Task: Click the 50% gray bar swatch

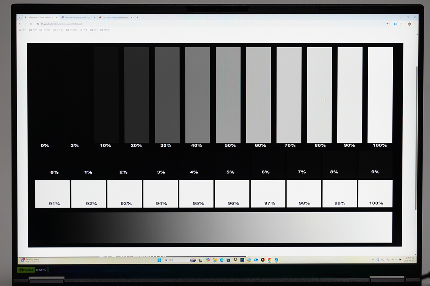Action: pyautogui.click(x=228, y=95)
